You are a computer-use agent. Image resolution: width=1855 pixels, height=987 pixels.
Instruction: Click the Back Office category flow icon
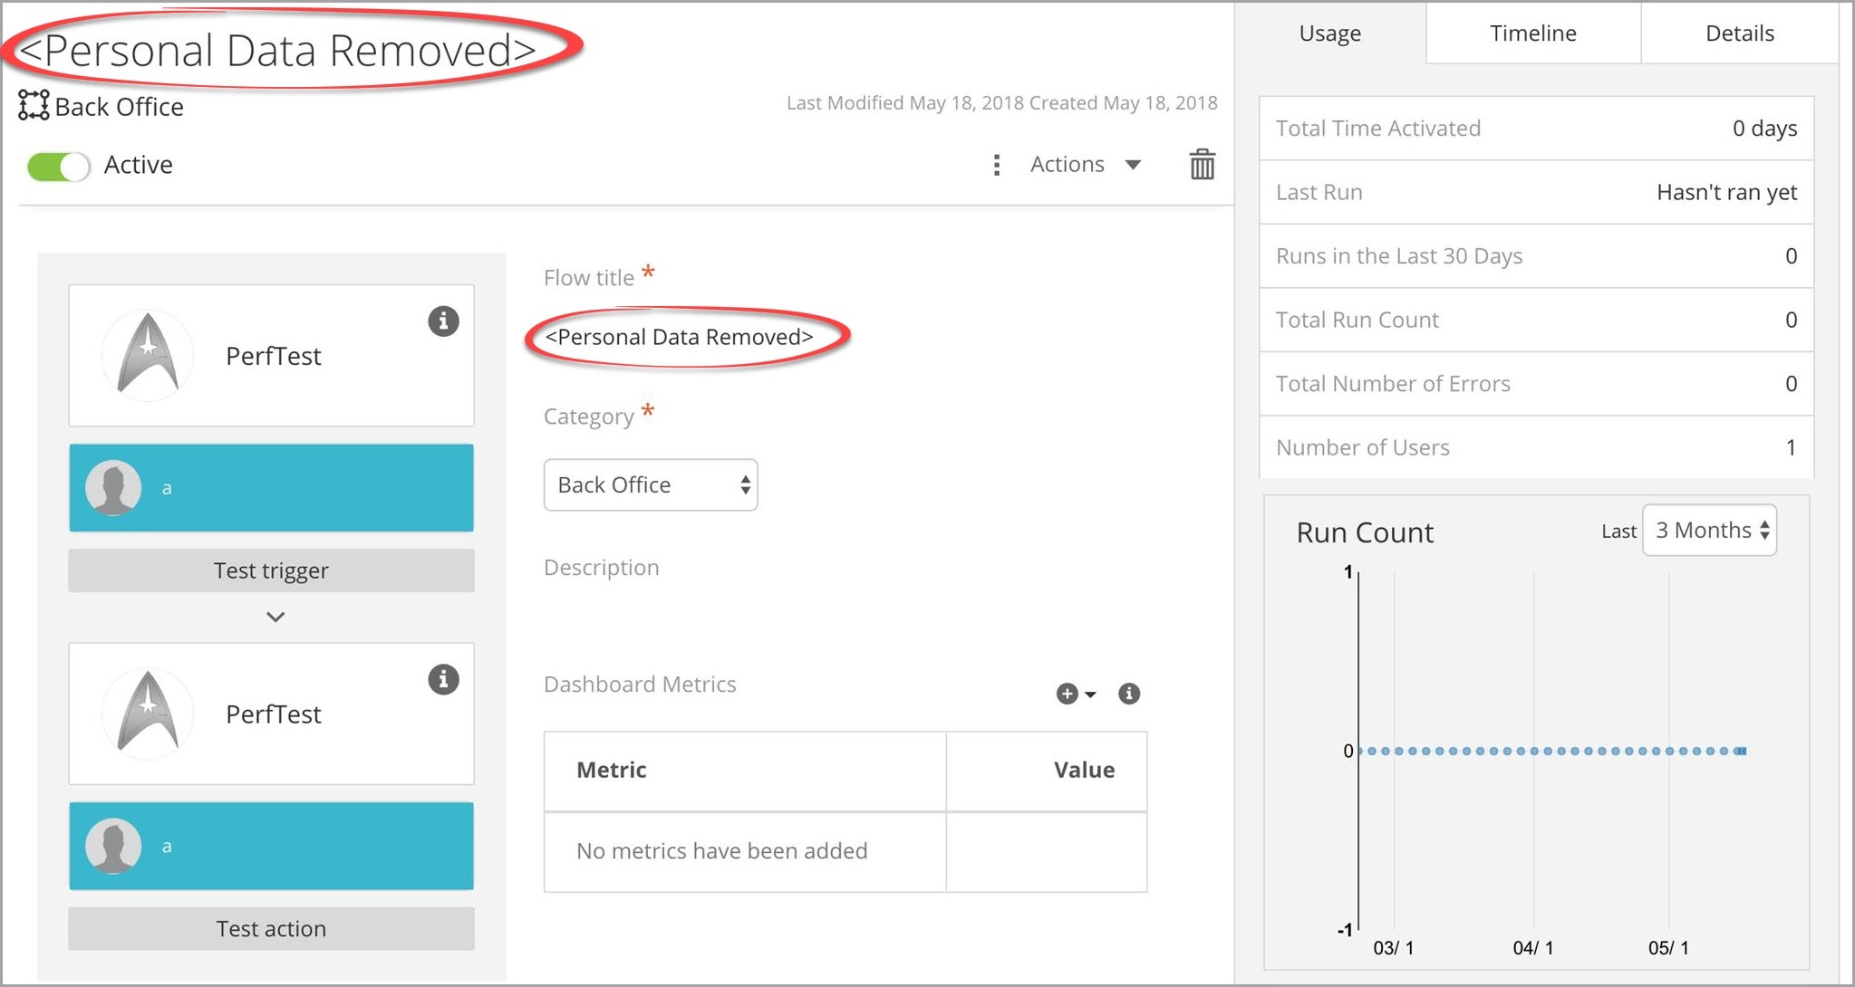[x=34, y=106]
